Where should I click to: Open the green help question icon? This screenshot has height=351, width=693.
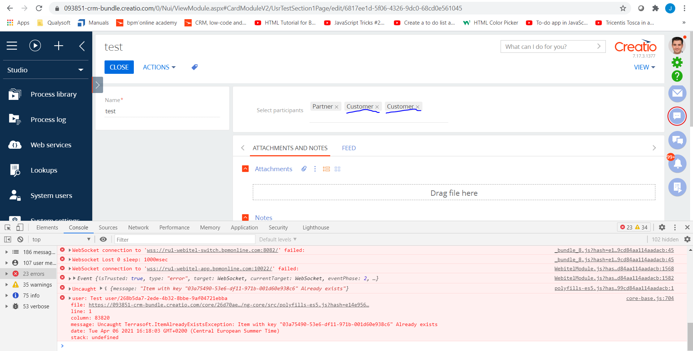click(677, 76)
